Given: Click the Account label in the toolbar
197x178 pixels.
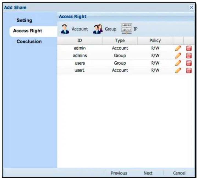Looking at the screenshot, I should point(80,29).
